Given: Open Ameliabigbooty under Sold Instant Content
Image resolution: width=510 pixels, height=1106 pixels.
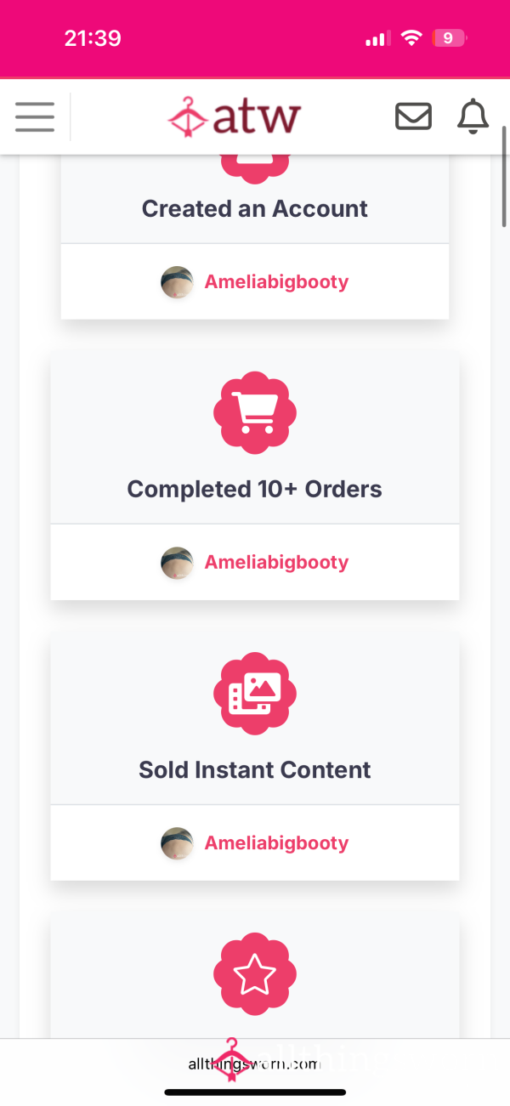Looking at the screenshot, I should (x=276, y=842).
